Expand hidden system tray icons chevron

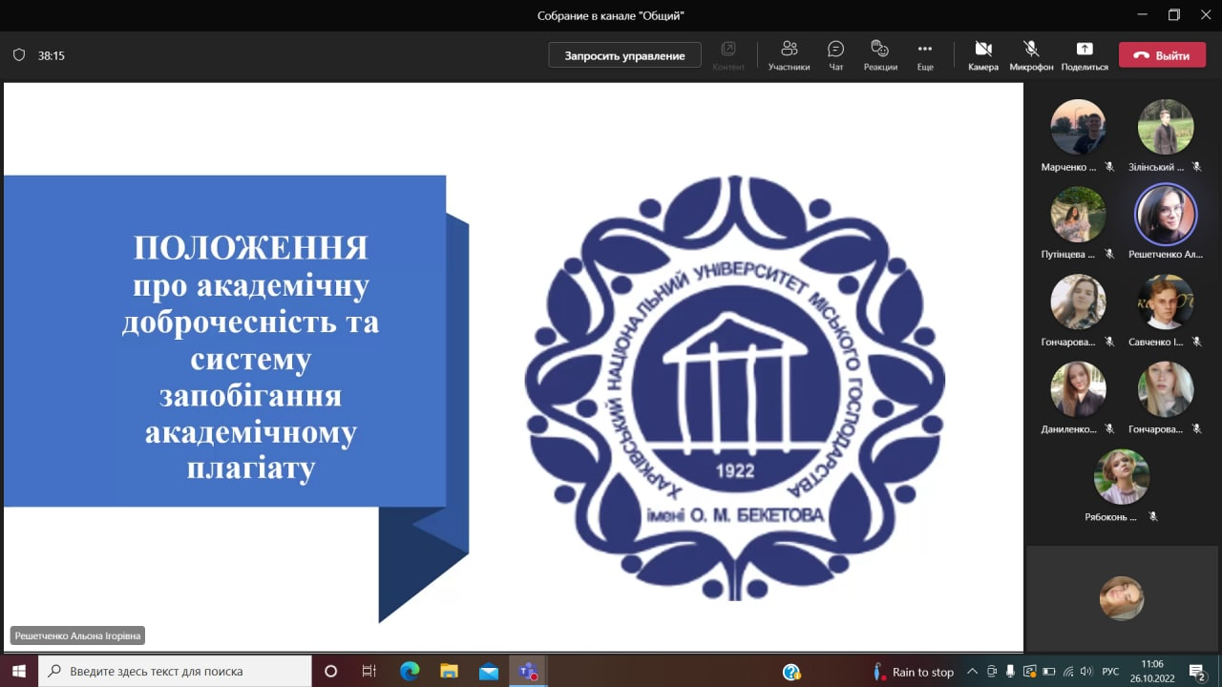[x=973, y=672]
